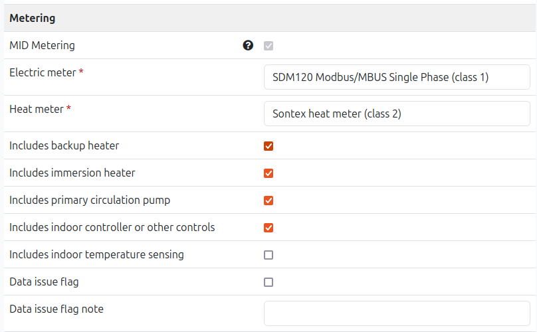Focus the Data issue flag note field
This screenshot has height=332, width=537.
click(x=397, y=313)
